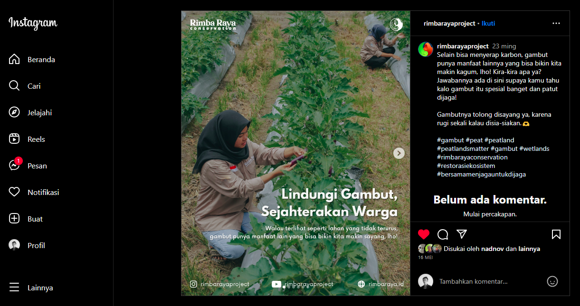Toggle the bookmark save icon
Screen dimensions: 580x306
coord(556,234)
